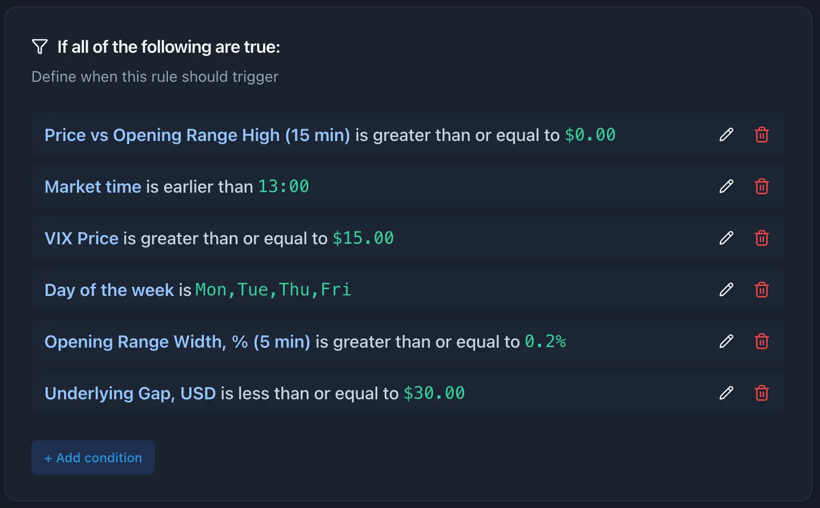The height and width of the screenshot is (508, 820).
Task: Edit the Underlying Gap, USD condition
Action: point(726,393)
